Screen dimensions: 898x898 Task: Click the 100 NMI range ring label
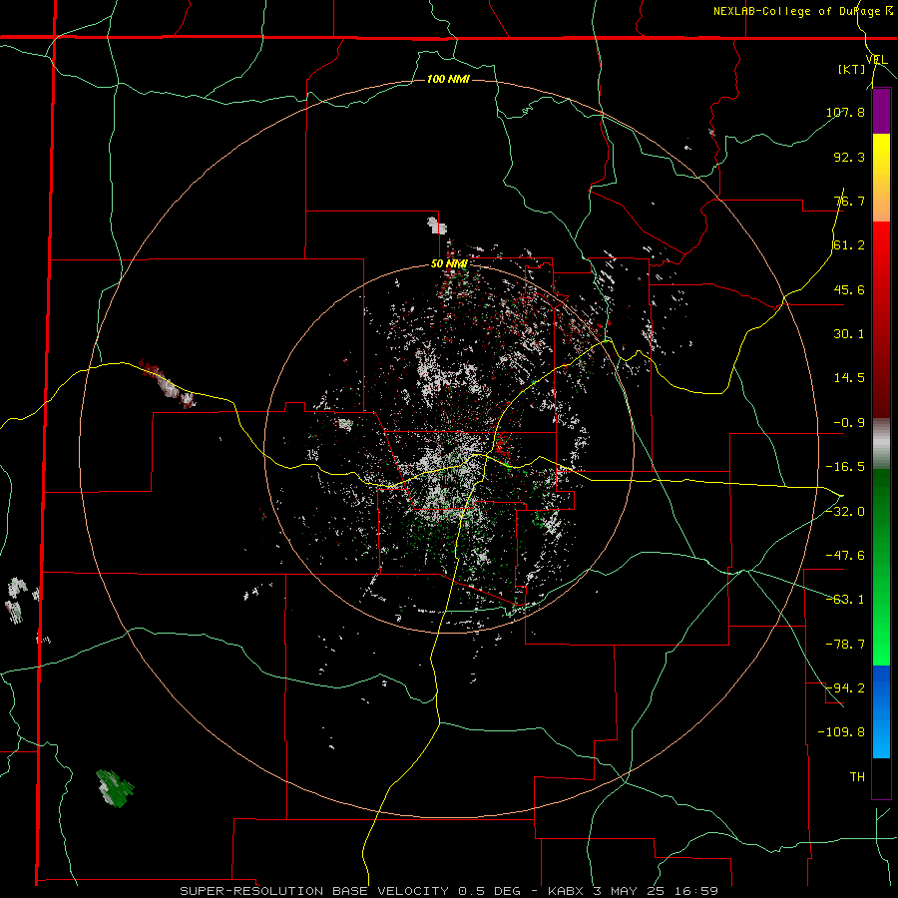pos(448,79)
